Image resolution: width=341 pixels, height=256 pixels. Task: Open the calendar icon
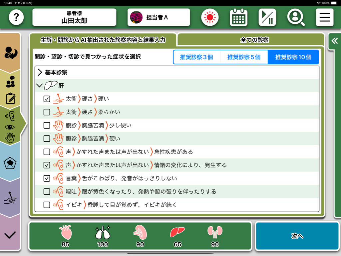pos(238,17)
